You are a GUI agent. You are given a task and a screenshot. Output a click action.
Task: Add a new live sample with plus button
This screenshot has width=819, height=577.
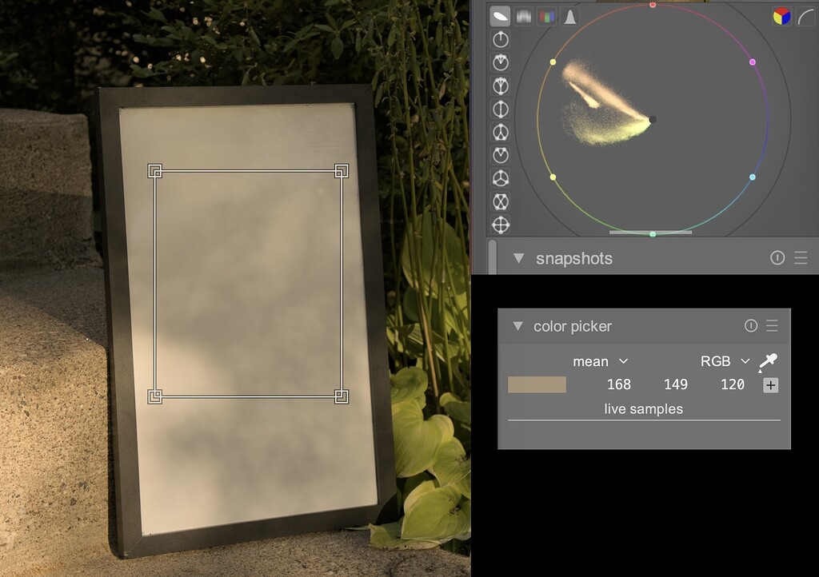[x=770, y=384]
